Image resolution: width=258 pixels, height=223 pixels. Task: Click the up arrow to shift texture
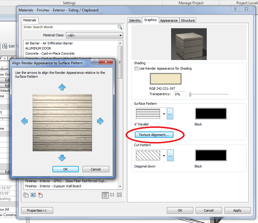62,87
